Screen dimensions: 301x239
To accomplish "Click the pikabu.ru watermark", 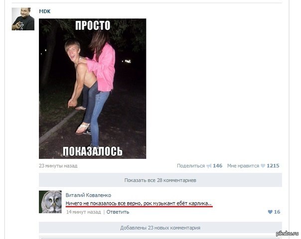I will (x=288, y=233).
